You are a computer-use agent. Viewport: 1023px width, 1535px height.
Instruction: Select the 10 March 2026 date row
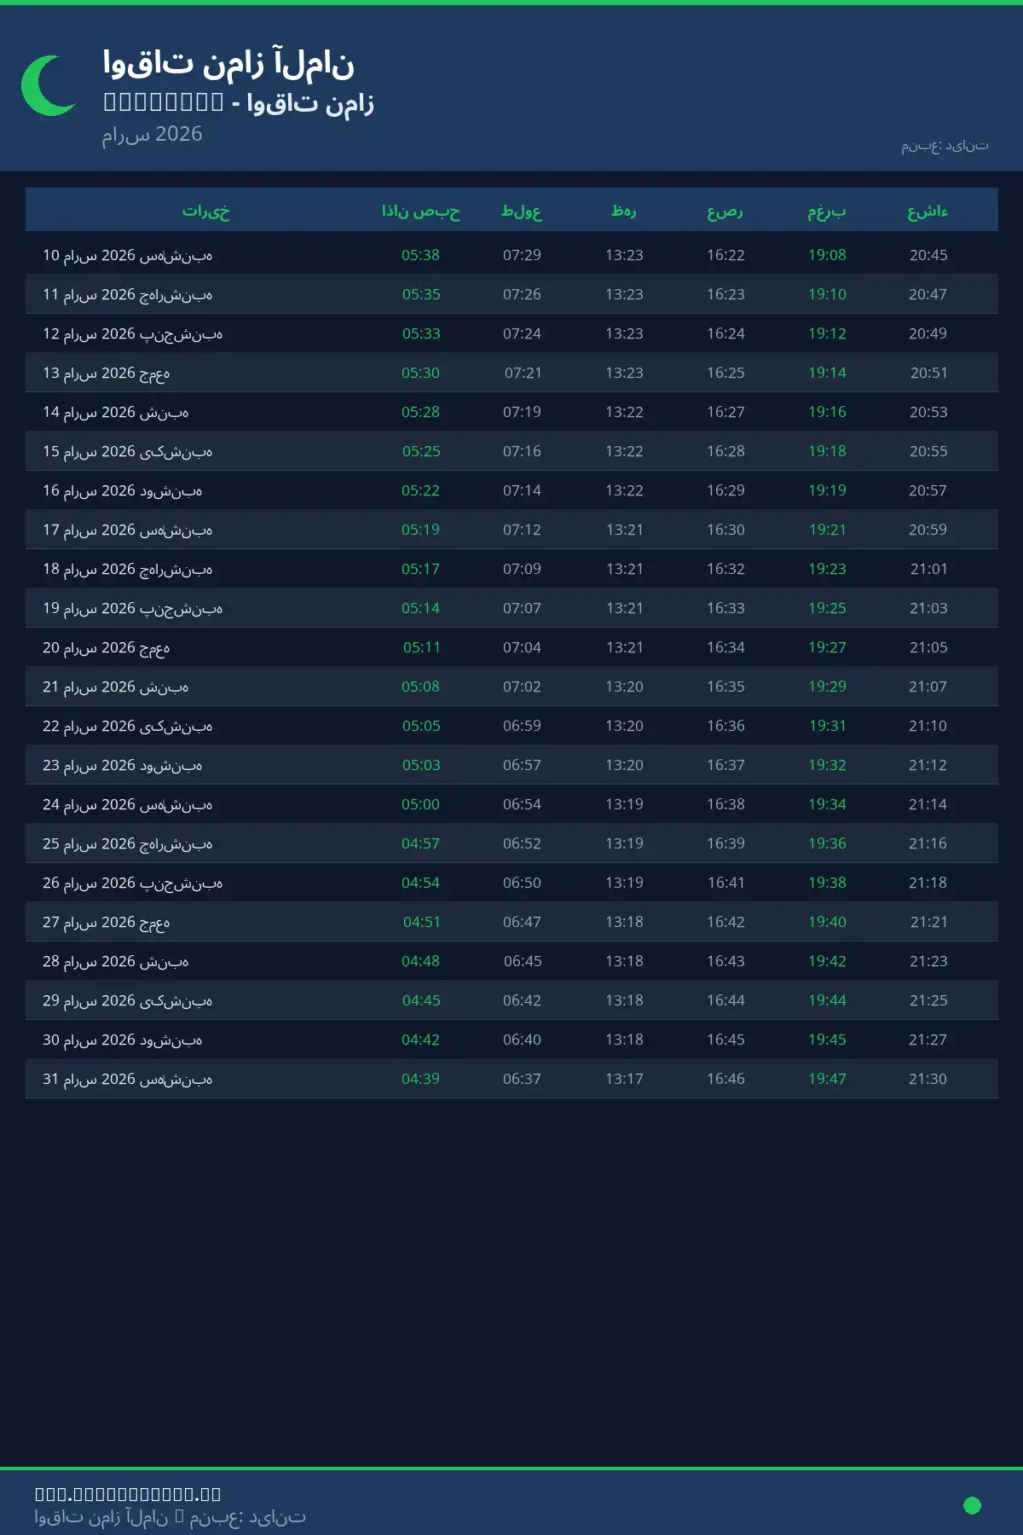pyautogui.click(x=128, y=255)
